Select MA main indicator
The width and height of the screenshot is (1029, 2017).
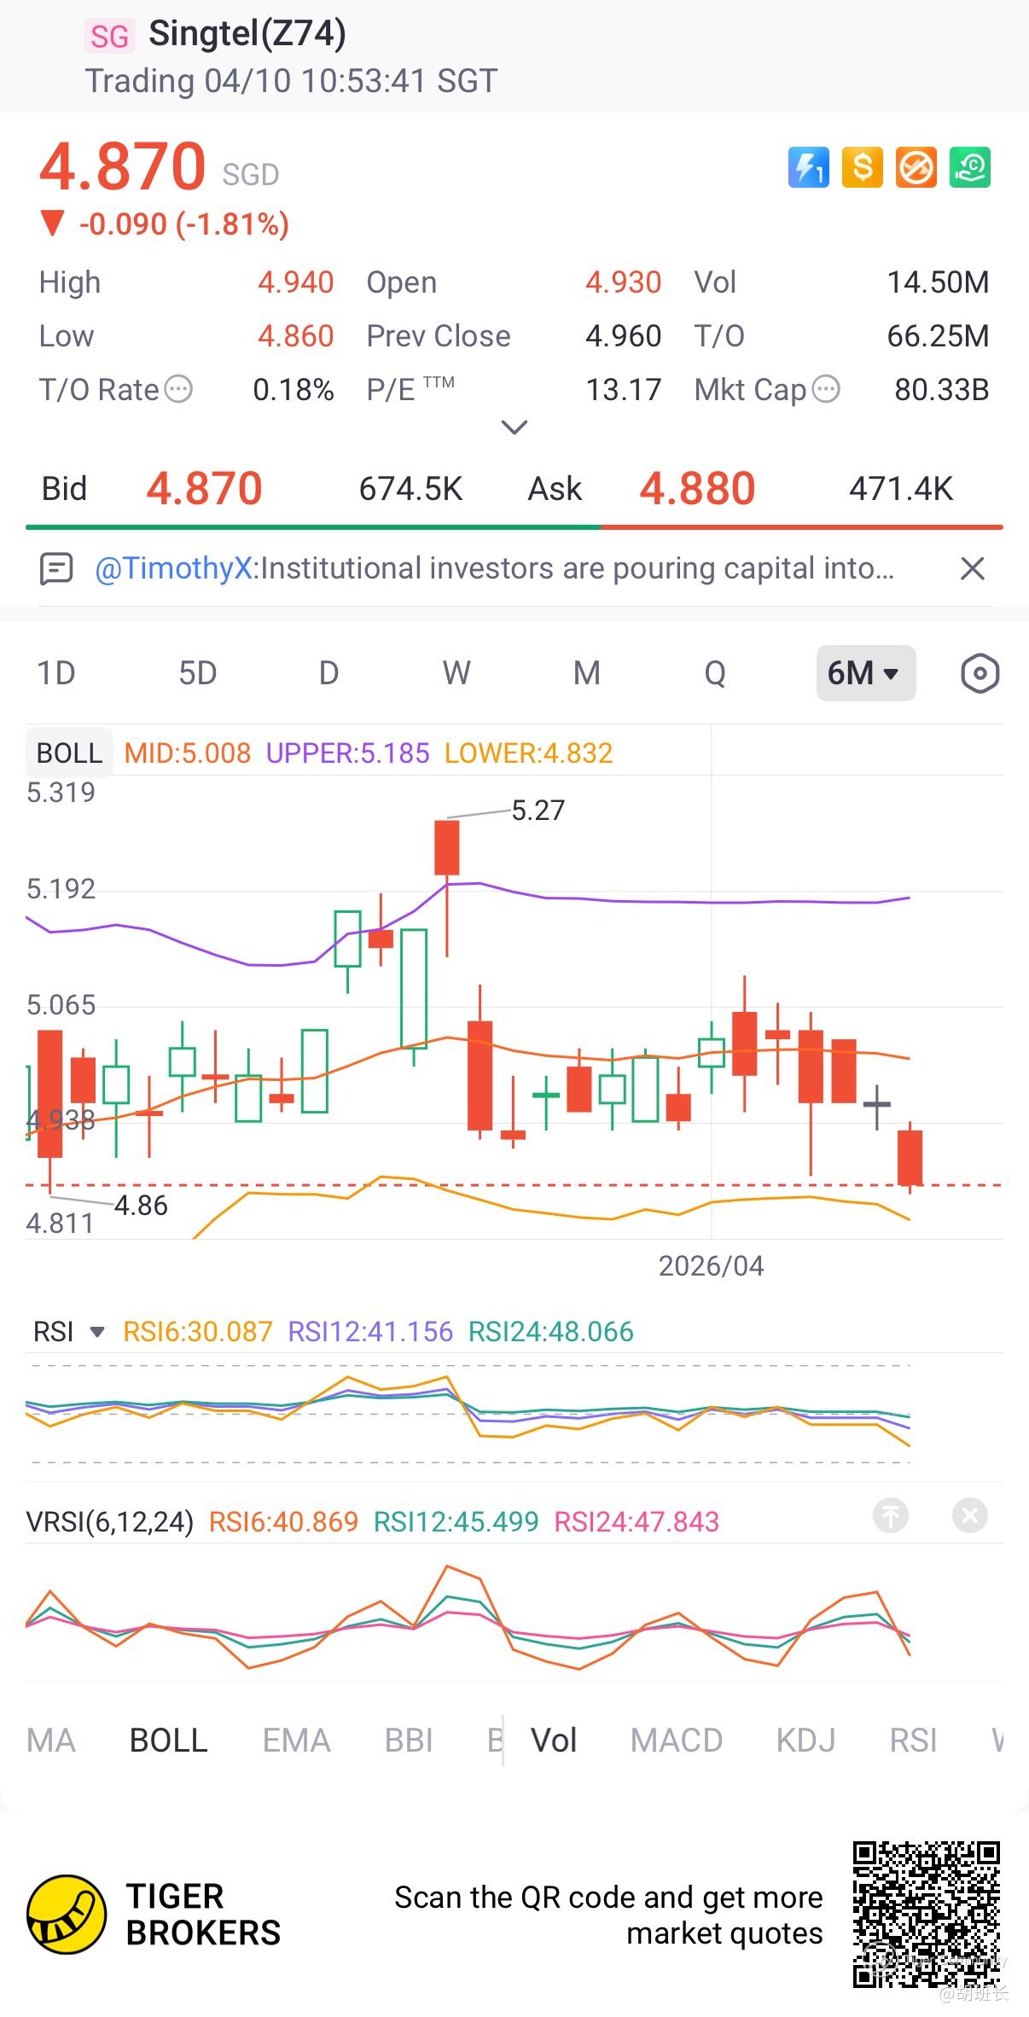pos(51,1741)
